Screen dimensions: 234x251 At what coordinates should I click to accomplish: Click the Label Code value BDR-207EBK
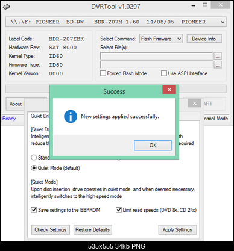point(66,39)
